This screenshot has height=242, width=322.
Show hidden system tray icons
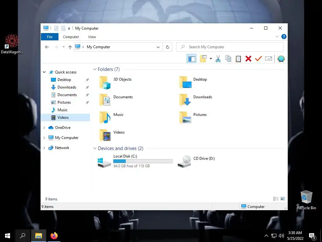point(266,236)
